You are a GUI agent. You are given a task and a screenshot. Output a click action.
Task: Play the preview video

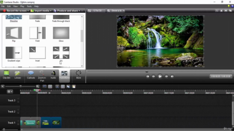click(x=160, y=76)
